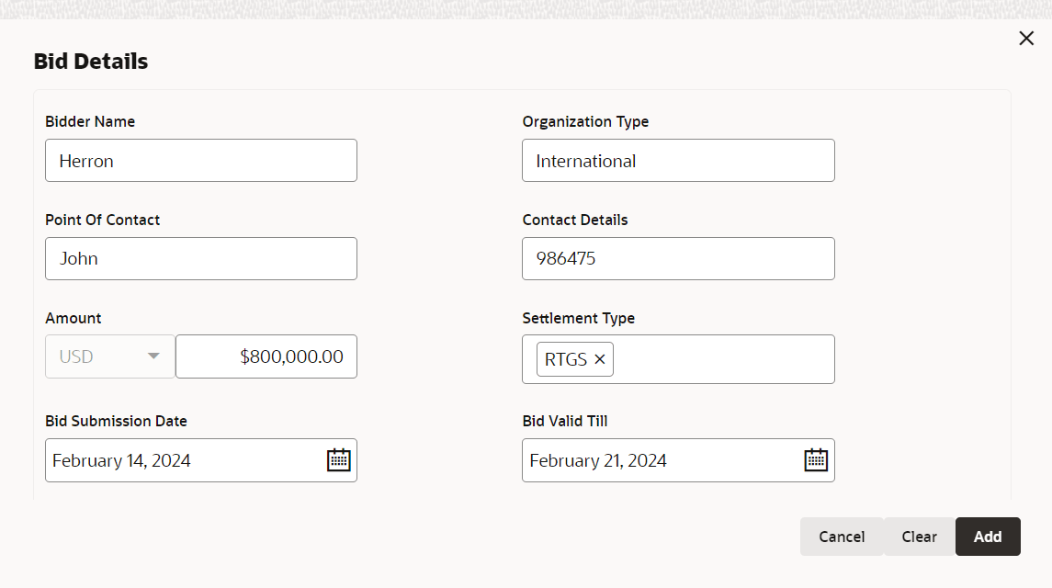Viewport: 1052px width, 588px height.
Task: Click the Bid Details heading
Action: pos(91,62)
